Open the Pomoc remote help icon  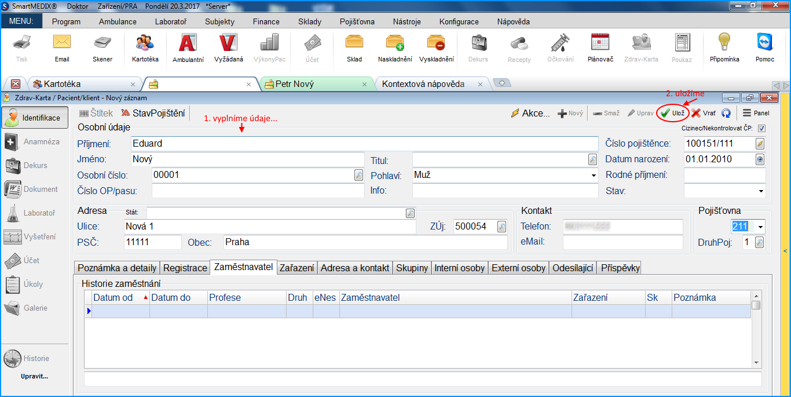(x=764, y=48)
